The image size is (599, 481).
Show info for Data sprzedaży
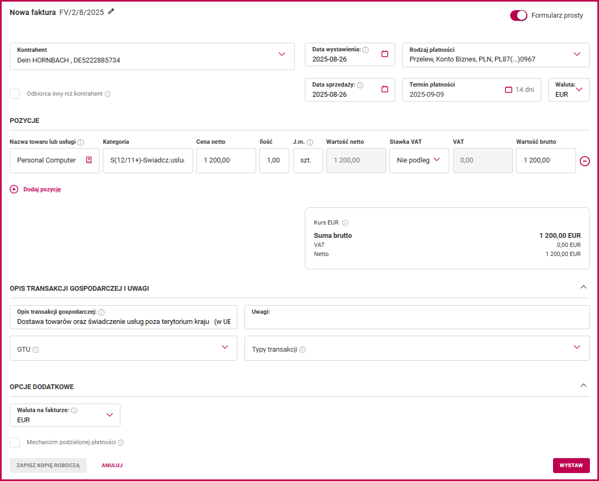[360, 85]
